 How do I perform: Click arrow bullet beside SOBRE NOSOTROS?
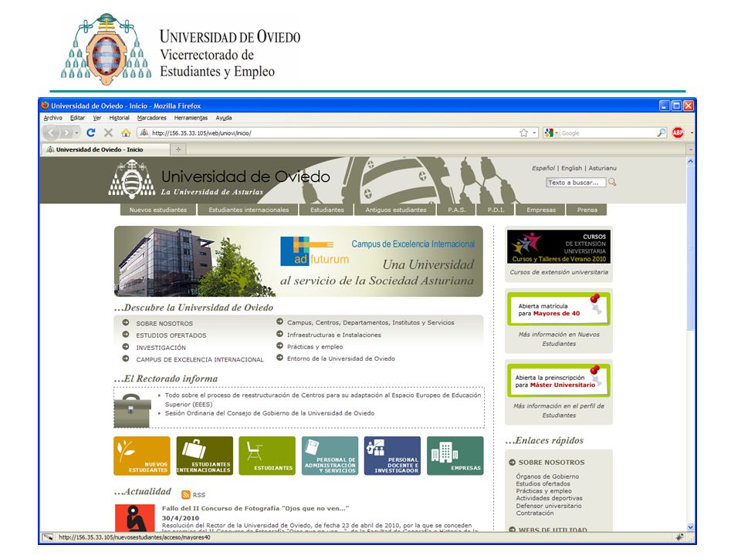click(x=126, y=323)
